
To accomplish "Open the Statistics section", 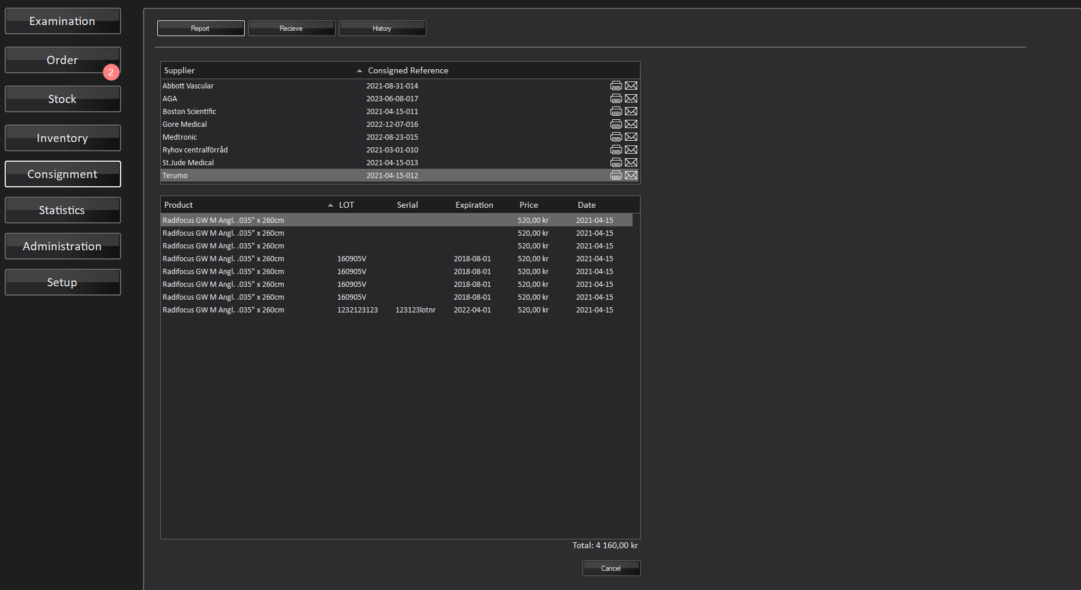I will click(x=62, y=210).
